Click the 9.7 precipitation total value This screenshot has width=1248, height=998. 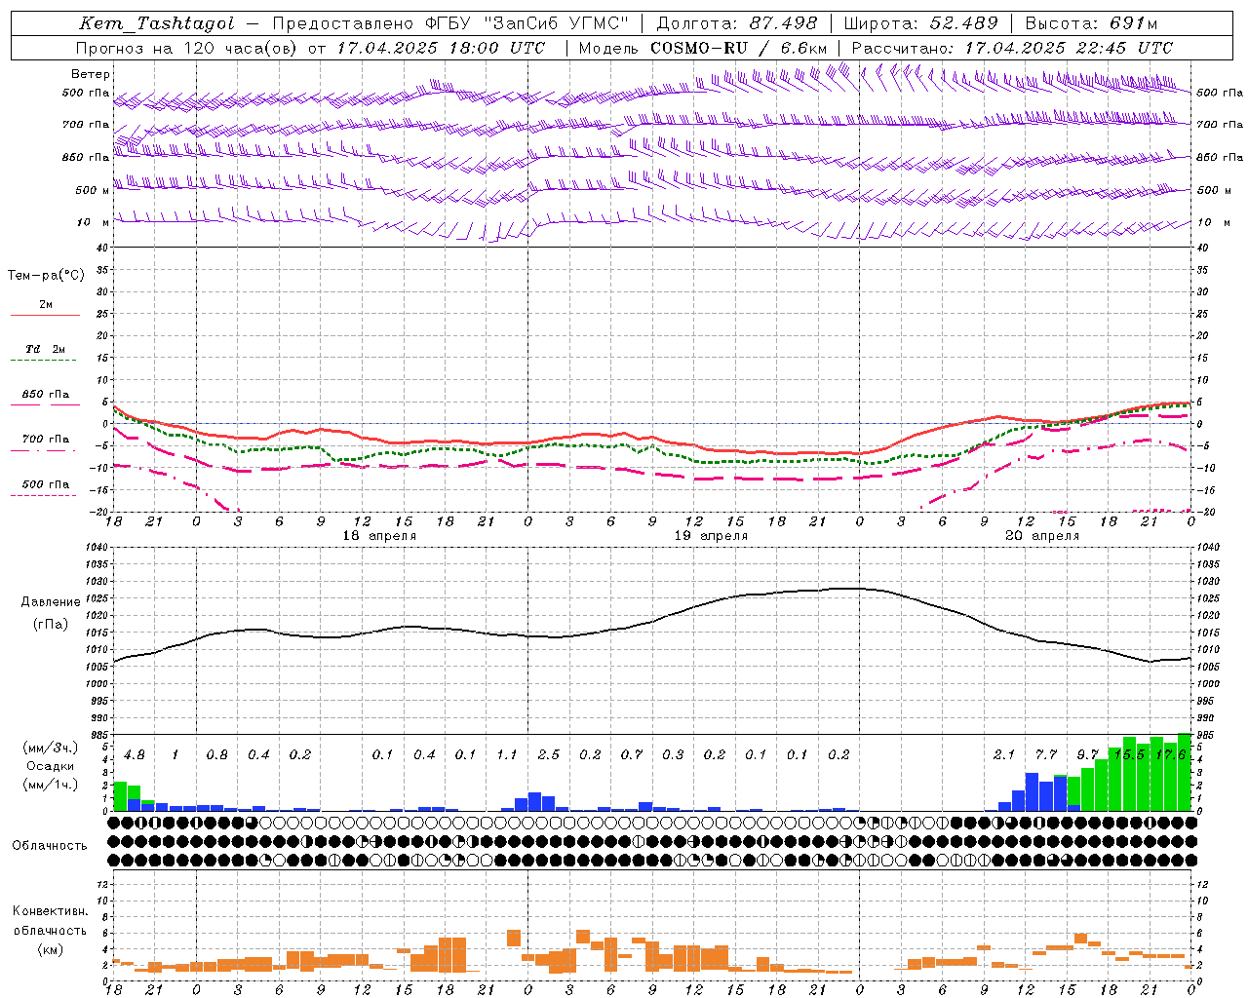1087,755
